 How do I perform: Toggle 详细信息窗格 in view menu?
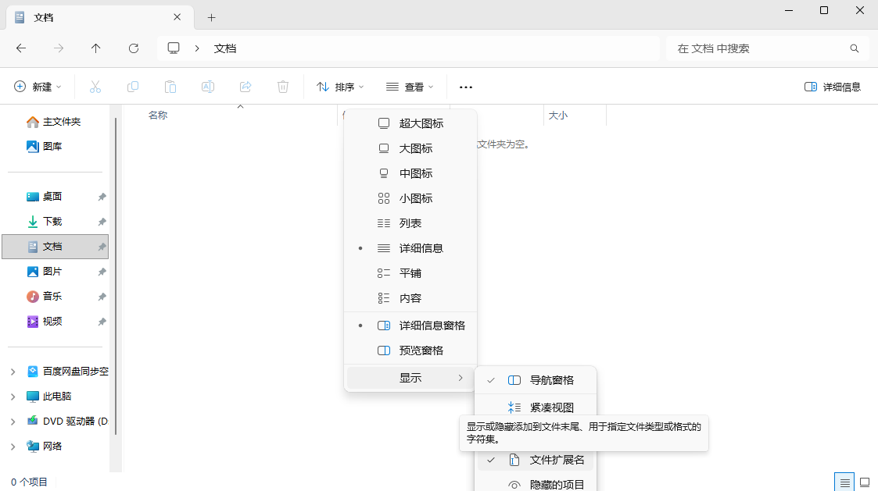click(x=410, y=326)
